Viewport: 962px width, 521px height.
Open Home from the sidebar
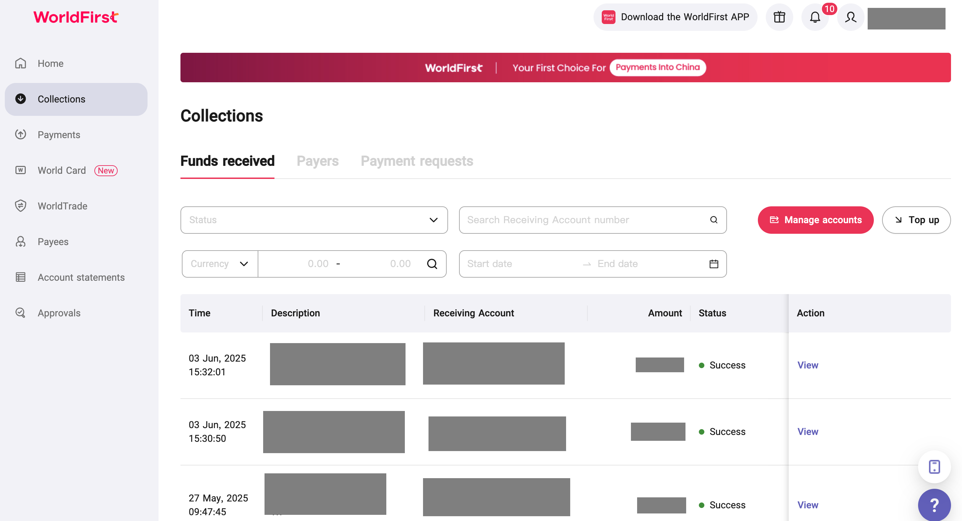click(76, 63)
